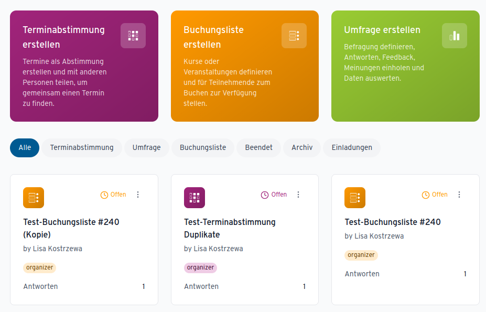Click Antworten label on Test-Buchungsliste #240 (Kopie)
Viewport: 486px width, 312px height.
click(x=40, y=287)
